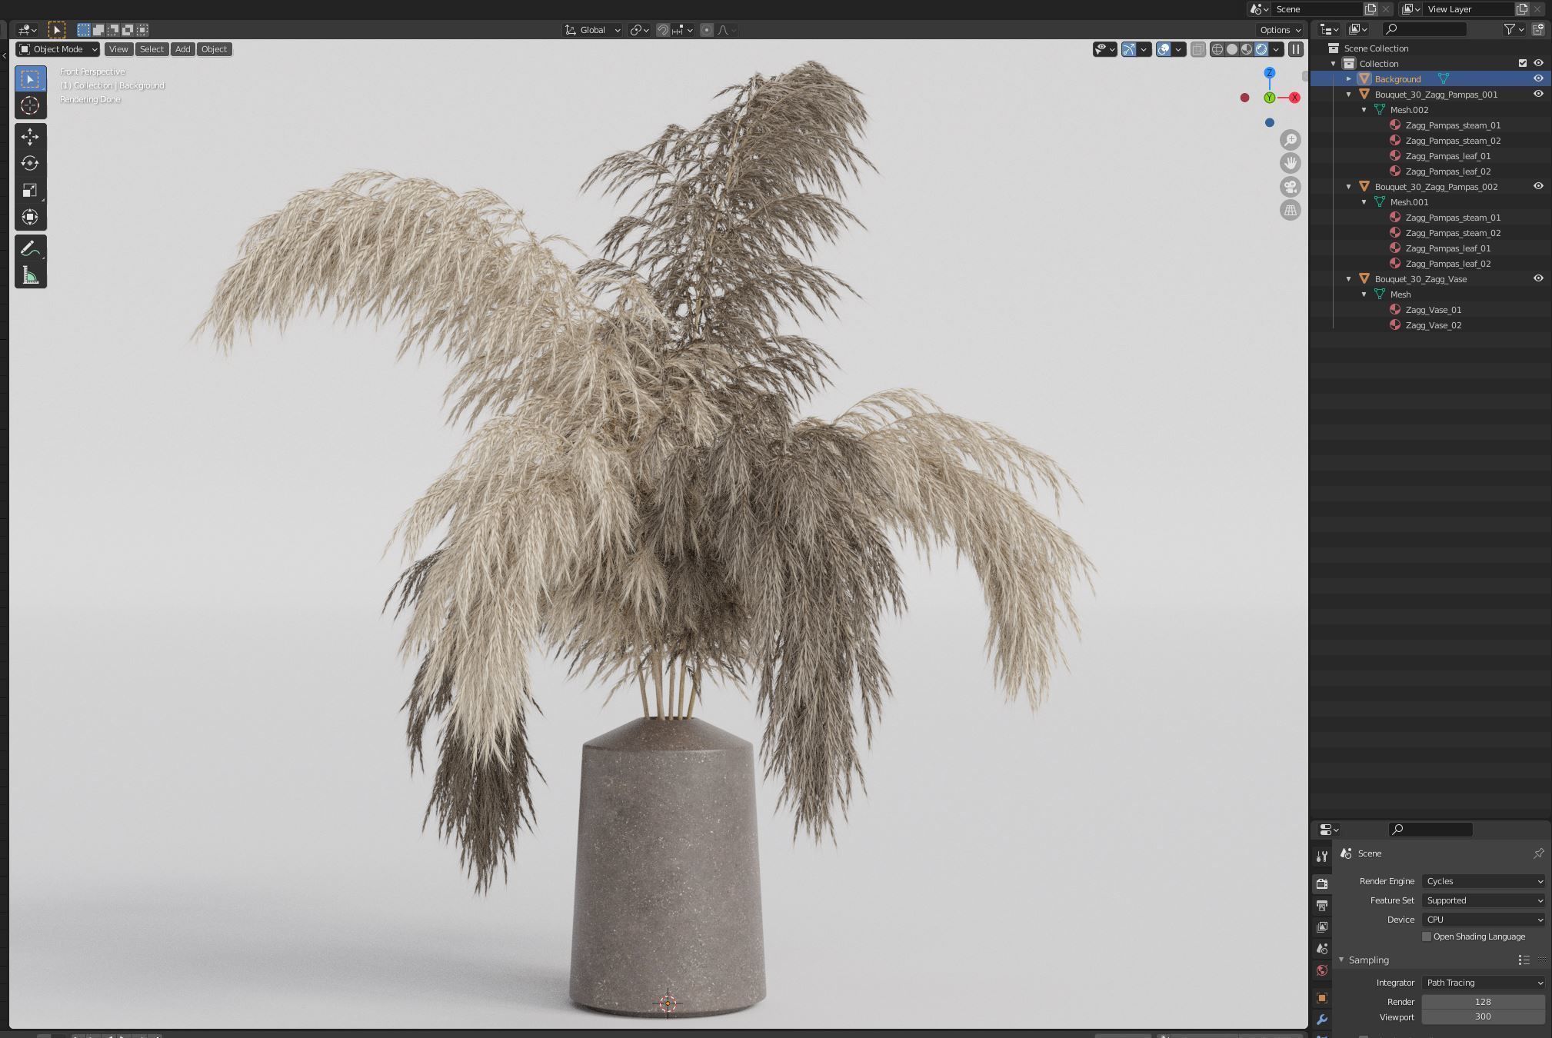
Task: Enable Open Shading Language checkbox
Action: (1427, 937)
